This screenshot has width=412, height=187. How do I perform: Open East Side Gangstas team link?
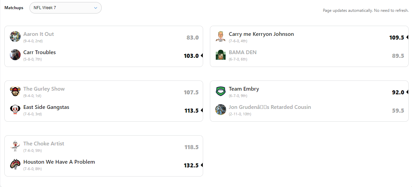click(x=46, y=107)
